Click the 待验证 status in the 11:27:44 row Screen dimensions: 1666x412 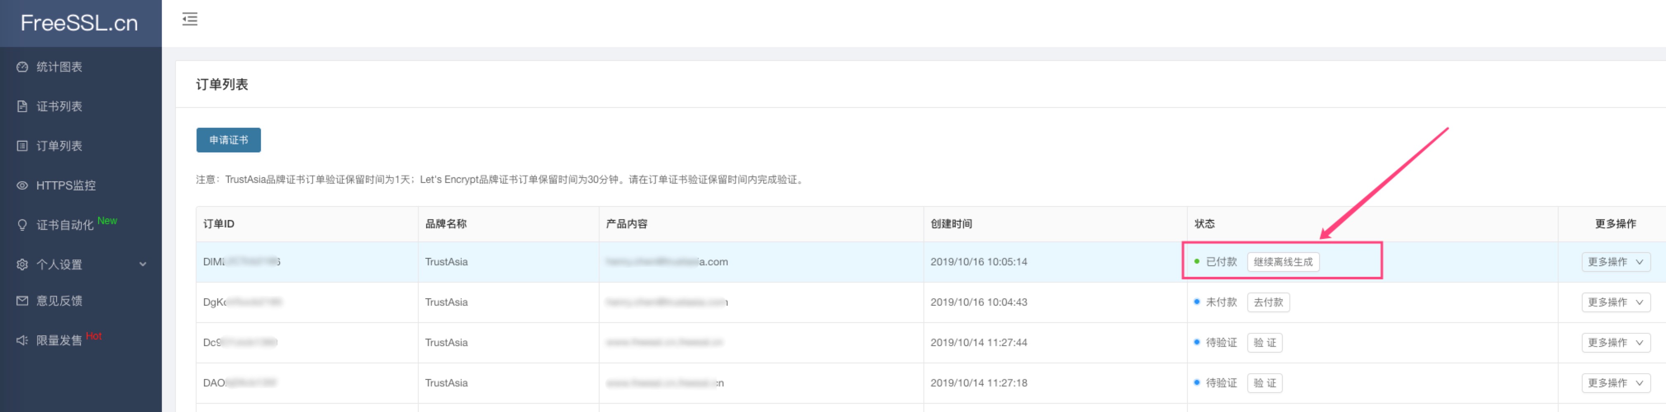click(x=1221, y=342)
